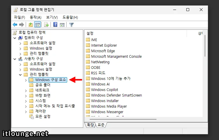
Task: Click the vertical scrollbar in settings list
Action: pyautogui.click(x=205, y=46)
